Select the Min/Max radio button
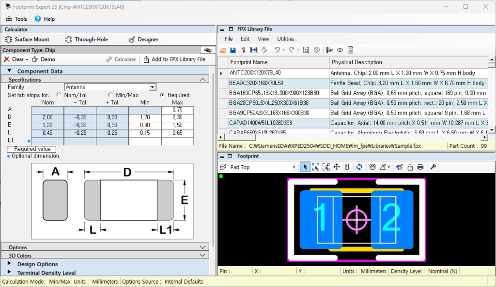 pyautogui.click(x=111, y=95)
